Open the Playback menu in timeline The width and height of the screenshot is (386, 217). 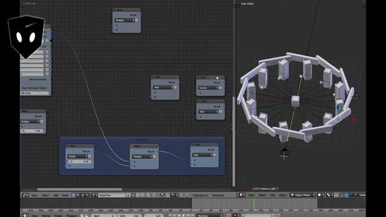click(x=72, y=216)
